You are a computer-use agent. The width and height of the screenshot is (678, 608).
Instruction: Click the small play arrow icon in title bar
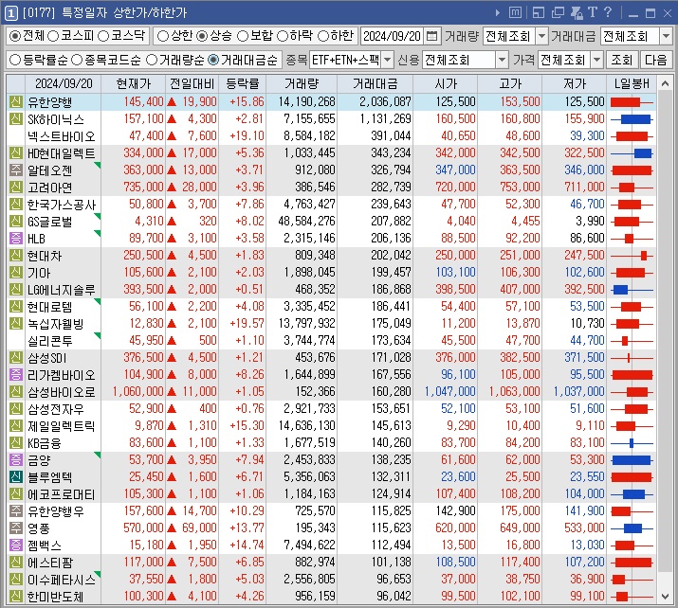point(498,13)
